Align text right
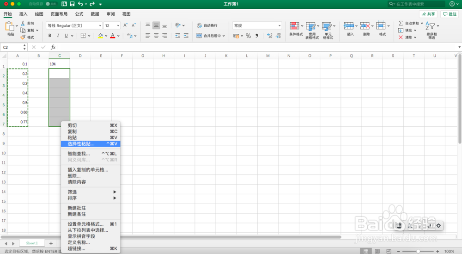Image resolution: width=462 pixels, height=254 pixels. pos(164,36)
